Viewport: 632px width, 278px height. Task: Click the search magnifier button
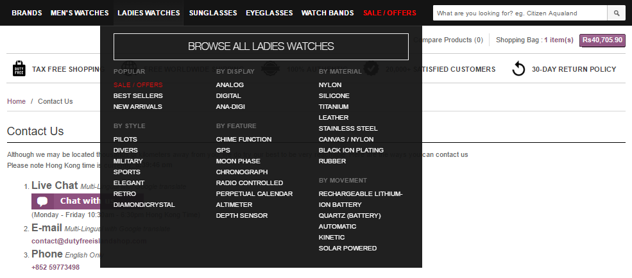click(x=617, y=13)
